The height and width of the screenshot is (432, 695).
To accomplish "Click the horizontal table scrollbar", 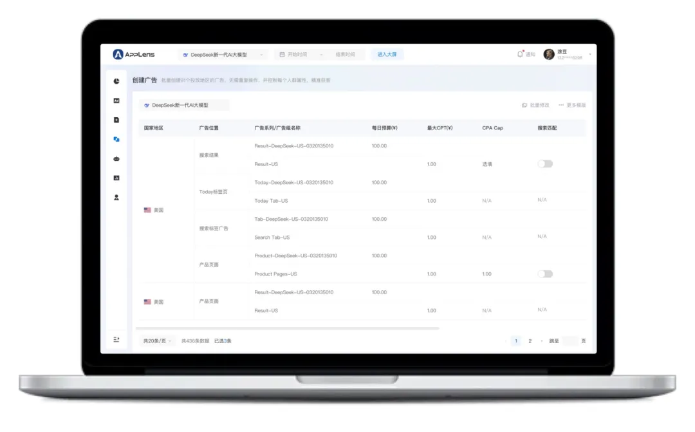I will tap(290, 328).
